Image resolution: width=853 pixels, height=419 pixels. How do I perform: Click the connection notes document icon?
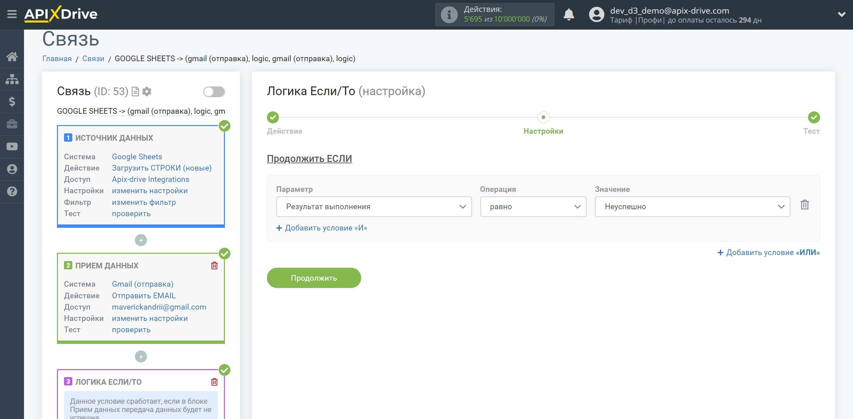[135, 91]
